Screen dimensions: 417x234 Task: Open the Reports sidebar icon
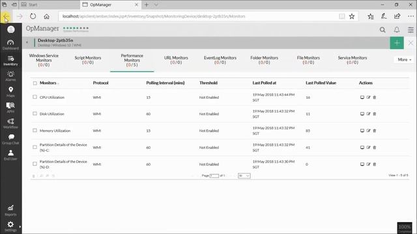click(10, 210)
